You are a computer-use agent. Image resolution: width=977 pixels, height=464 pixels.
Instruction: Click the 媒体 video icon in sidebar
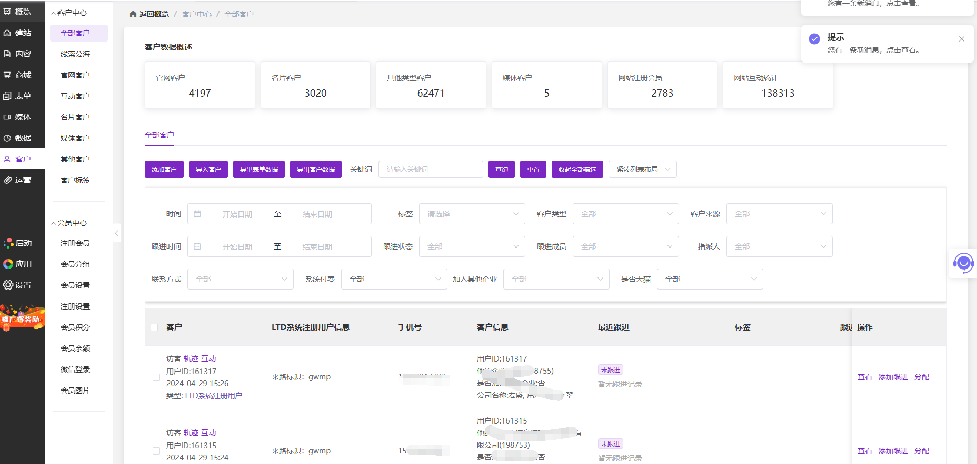[x=7, y=117]
